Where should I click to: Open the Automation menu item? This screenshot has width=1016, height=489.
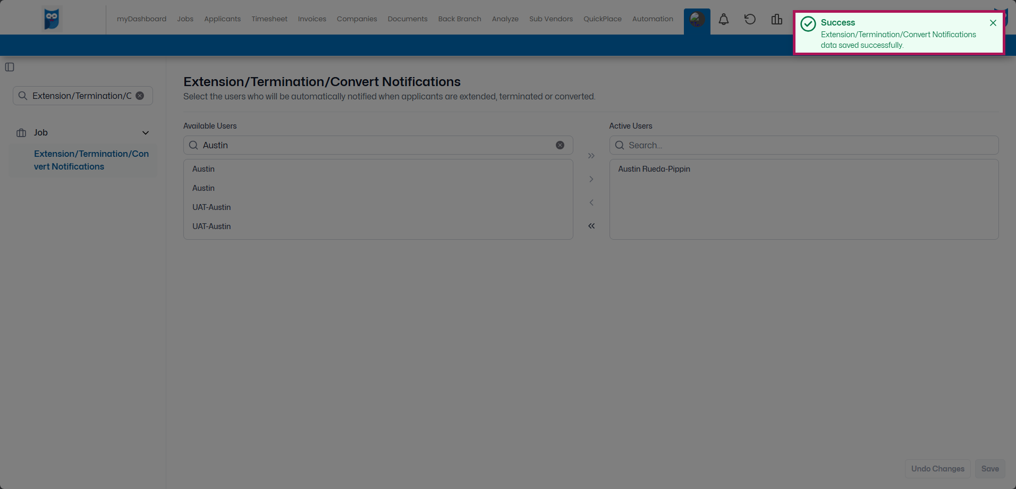652,19
